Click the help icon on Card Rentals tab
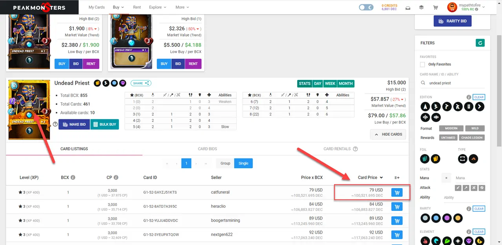 coord(355,149)
